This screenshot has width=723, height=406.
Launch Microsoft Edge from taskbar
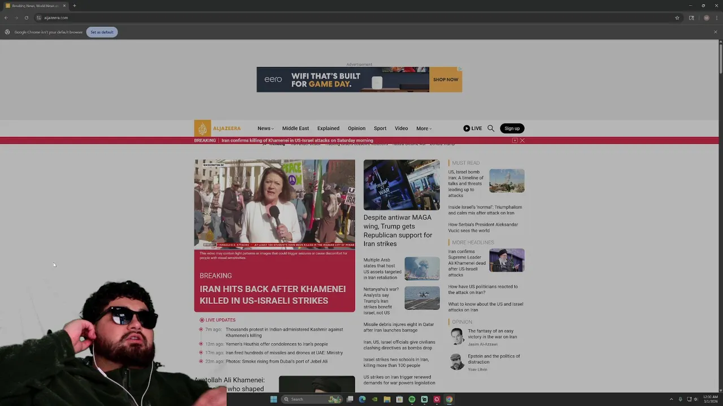click(362, 399)
